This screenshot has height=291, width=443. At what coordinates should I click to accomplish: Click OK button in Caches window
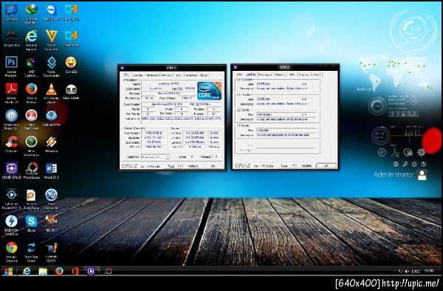[x=326, y=165]
